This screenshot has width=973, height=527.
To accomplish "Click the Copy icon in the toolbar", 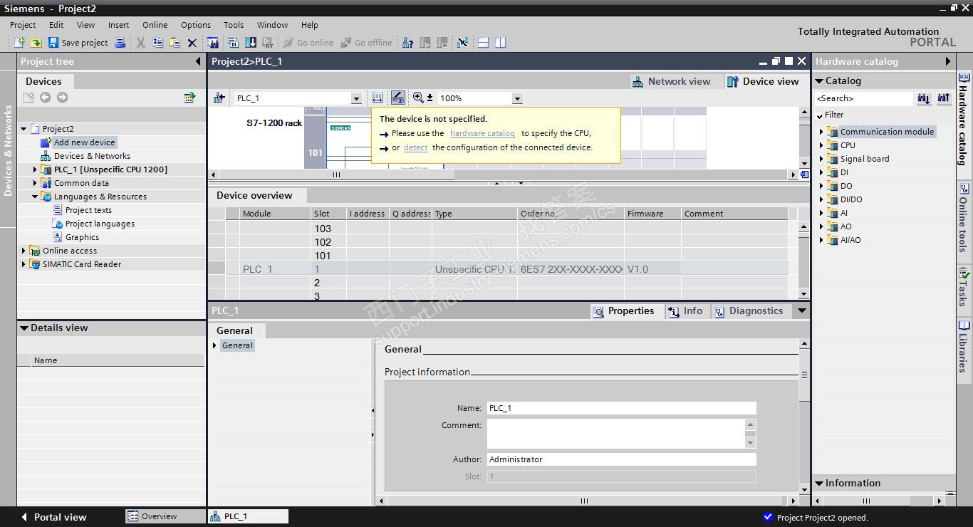I will click(157, 43).
